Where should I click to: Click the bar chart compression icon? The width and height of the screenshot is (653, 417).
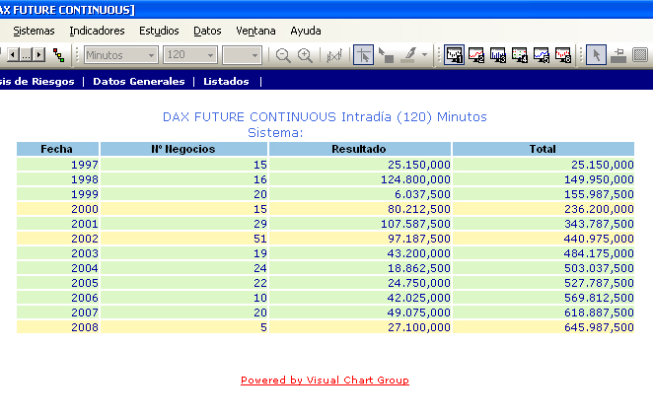click(333, 55)
